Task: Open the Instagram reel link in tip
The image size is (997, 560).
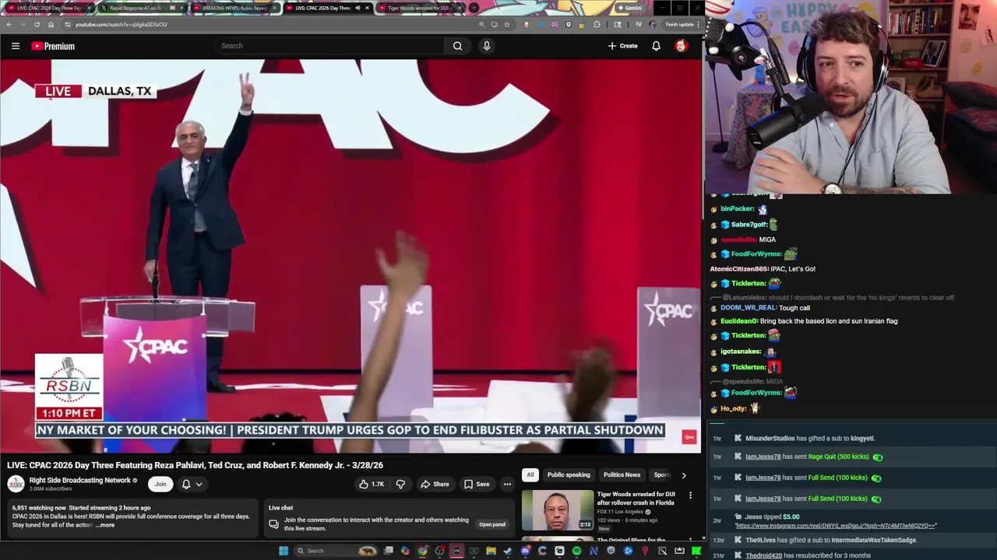Action: click(836, 526)
